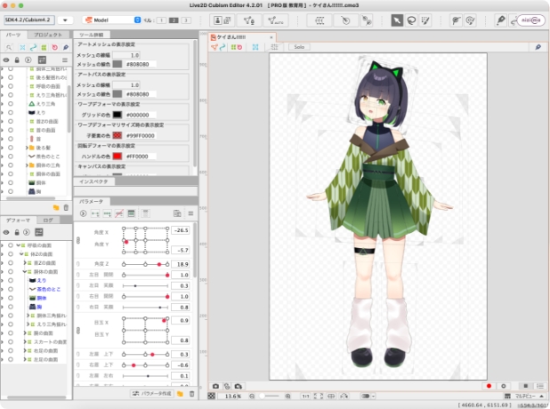Open the parameter panel hamburger menu
The image size is (550, 409).
click(x=190, y=213)
